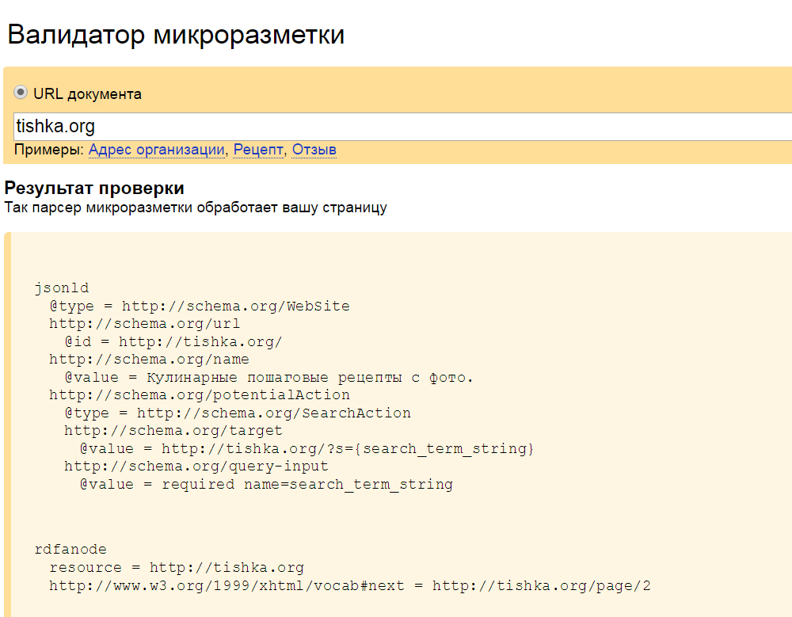Image resolution: width=792 pixels, height=617 pixels.
Task: Open the "Рецепт" example link
Action: (258, 150)
